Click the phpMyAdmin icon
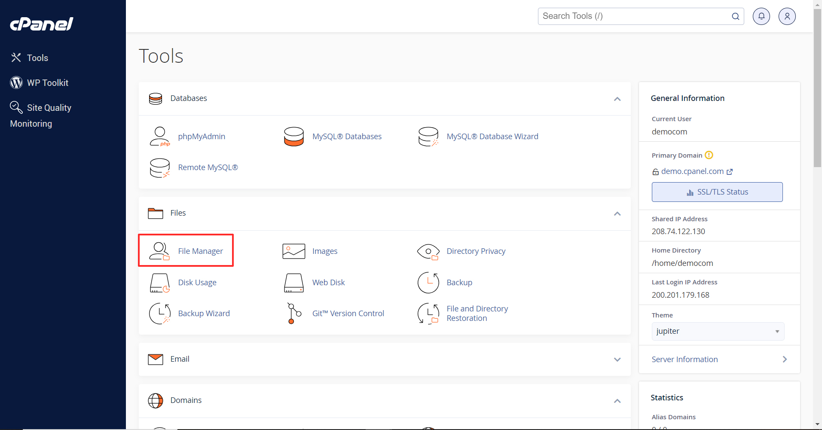The image size is (822, 430). click(x=159, y=137)
